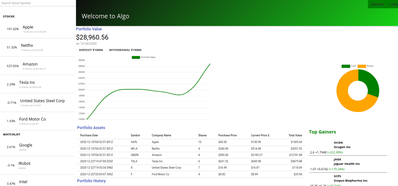Toggle Portfolio Value legend green swatch
This screenshot has height=186, width=398.
pos(136,57)
